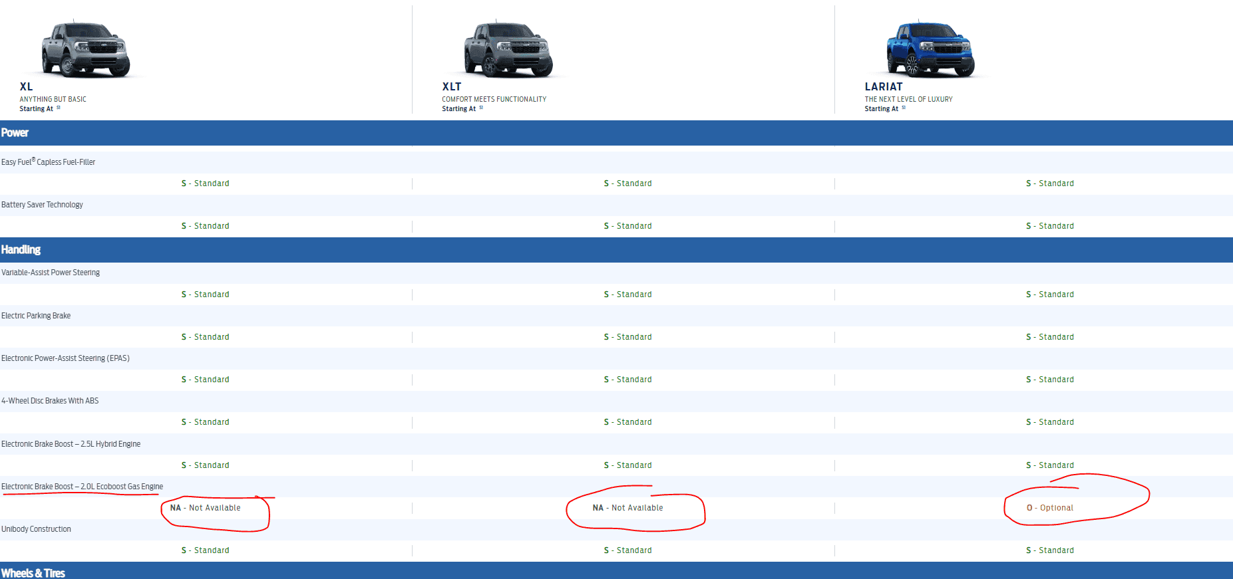Image resolution: width=1233 pixels, height=579 pixels.
Task: Click 'Starting At' under the Lariat trim
Action: tap(882, 109)
